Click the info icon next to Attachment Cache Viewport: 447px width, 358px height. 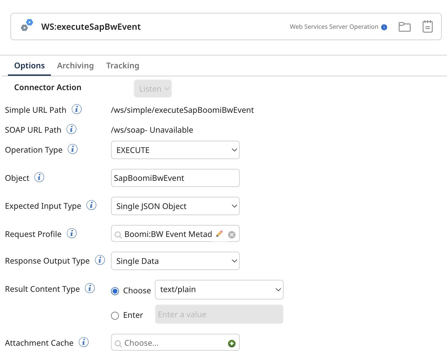(83, 342)
